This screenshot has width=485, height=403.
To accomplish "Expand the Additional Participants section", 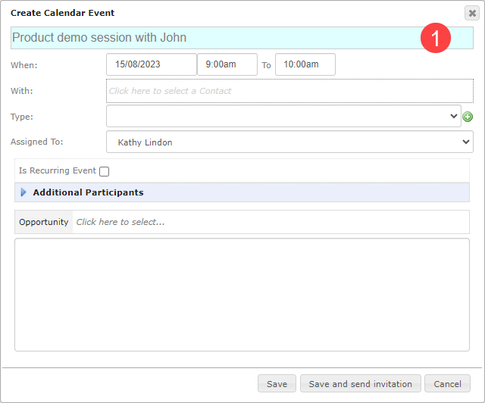I will click(x=242, y=192).
